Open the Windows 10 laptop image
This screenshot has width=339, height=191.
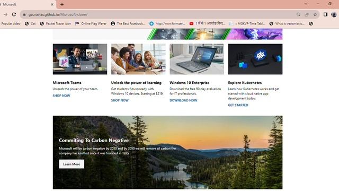pyautogui.click(x=197, y=59)
